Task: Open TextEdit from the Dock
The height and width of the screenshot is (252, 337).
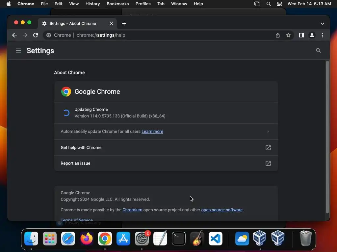Action: tap(160, 239)
